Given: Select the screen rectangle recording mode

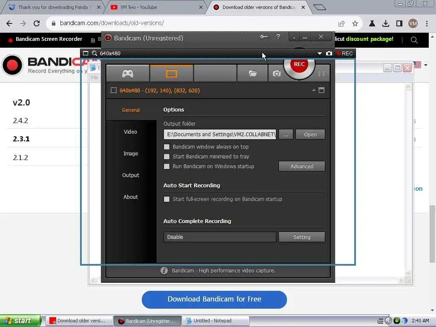Looking at the screenshot, I should click(x=171, y=73).
